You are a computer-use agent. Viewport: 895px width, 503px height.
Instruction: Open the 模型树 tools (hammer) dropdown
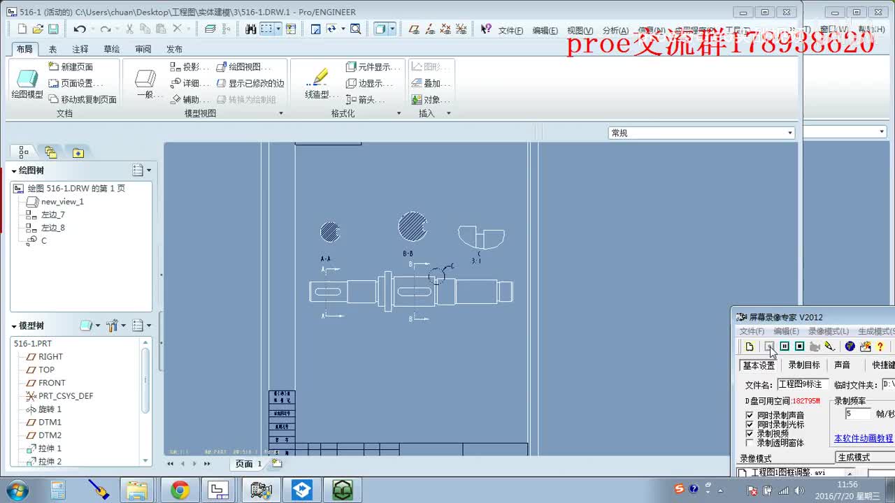[x=116, y=326]
